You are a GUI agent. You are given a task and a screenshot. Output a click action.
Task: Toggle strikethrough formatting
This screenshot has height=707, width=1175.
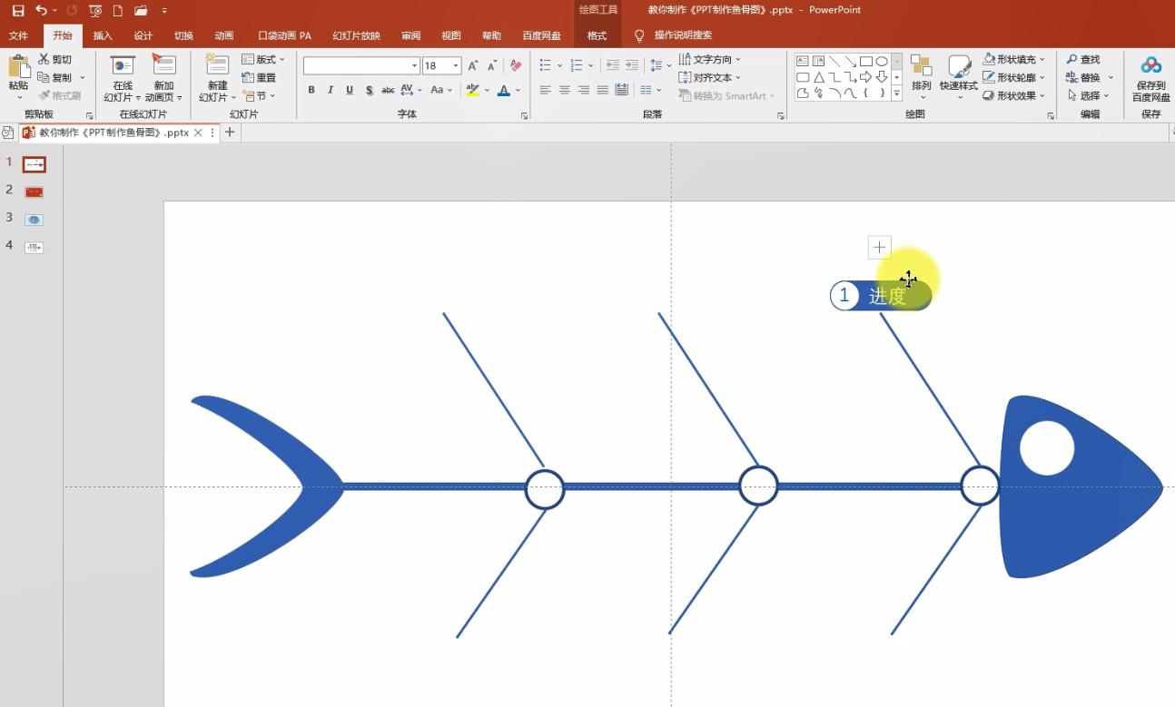click(x=388, y=90)
